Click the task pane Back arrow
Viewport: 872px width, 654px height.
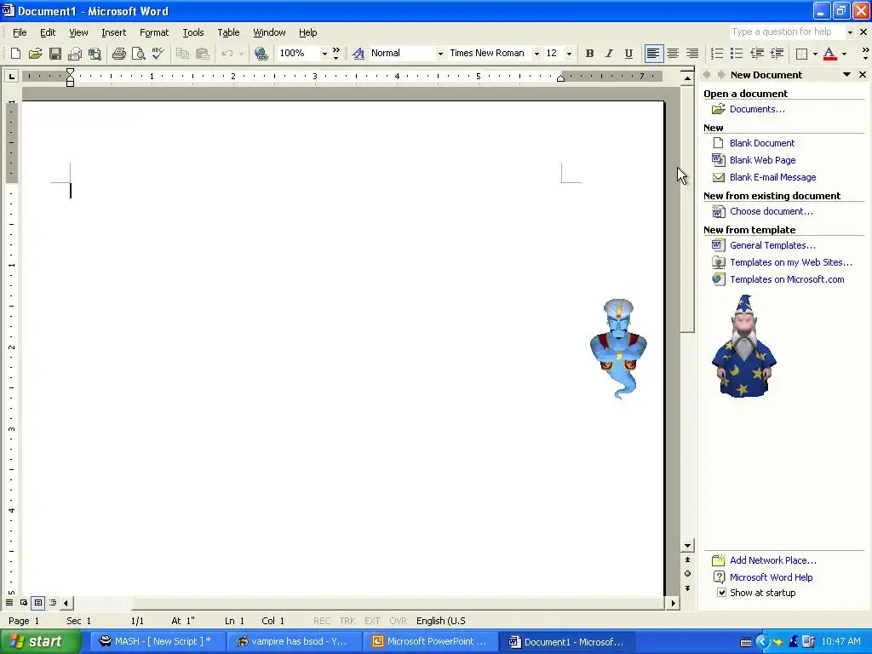pyautogui.click(x=707, y=75)
